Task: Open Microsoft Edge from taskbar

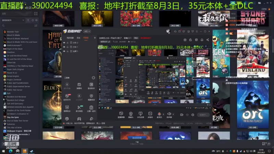Action: [11, 151]
